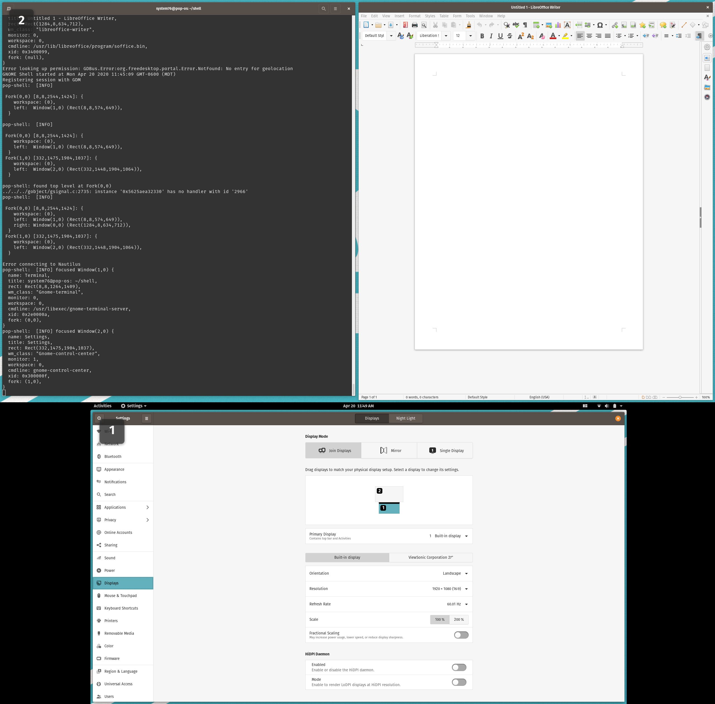Toggle HiDPI Mode switch
This screenshot has height=704, width=715.
tap(459, 682)
